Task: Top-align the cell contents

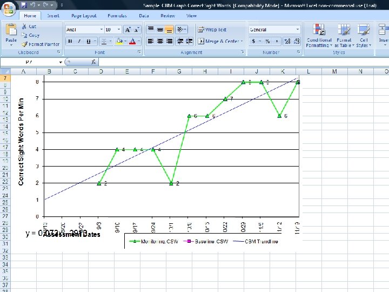Action: point(151,30)
